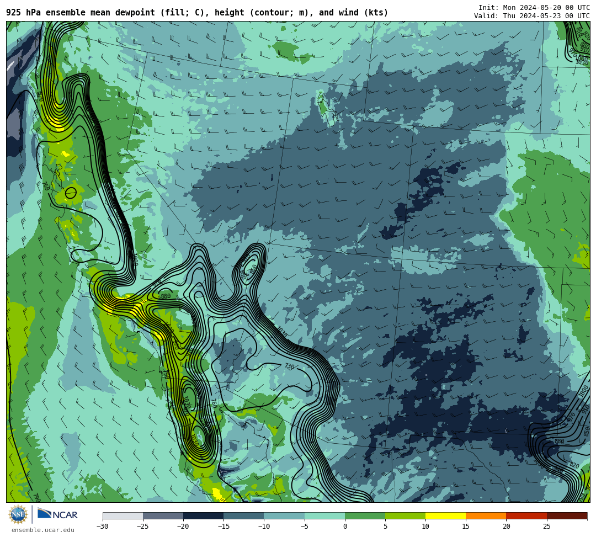
Task: Click the colorbar tick label 25
Action: 546,527
